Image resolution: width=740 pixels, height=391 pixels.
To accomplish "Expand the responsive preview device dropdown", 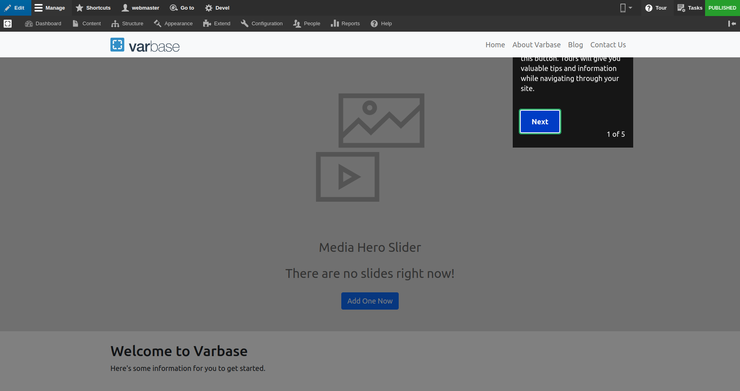I will click(x=626, y=8).
